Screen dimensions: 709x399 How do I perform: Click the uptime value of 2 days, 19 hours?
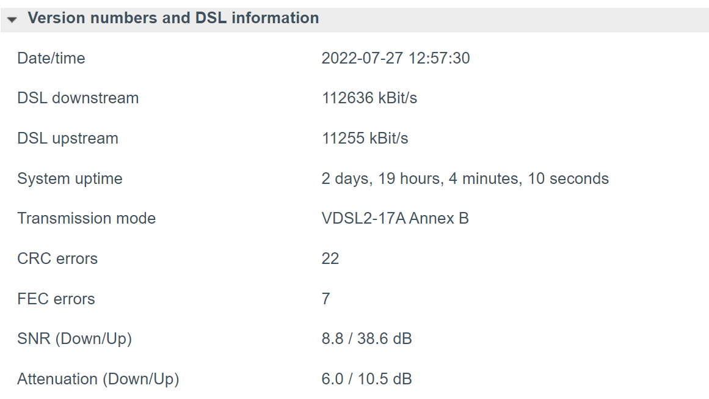[x=465, y=179]
